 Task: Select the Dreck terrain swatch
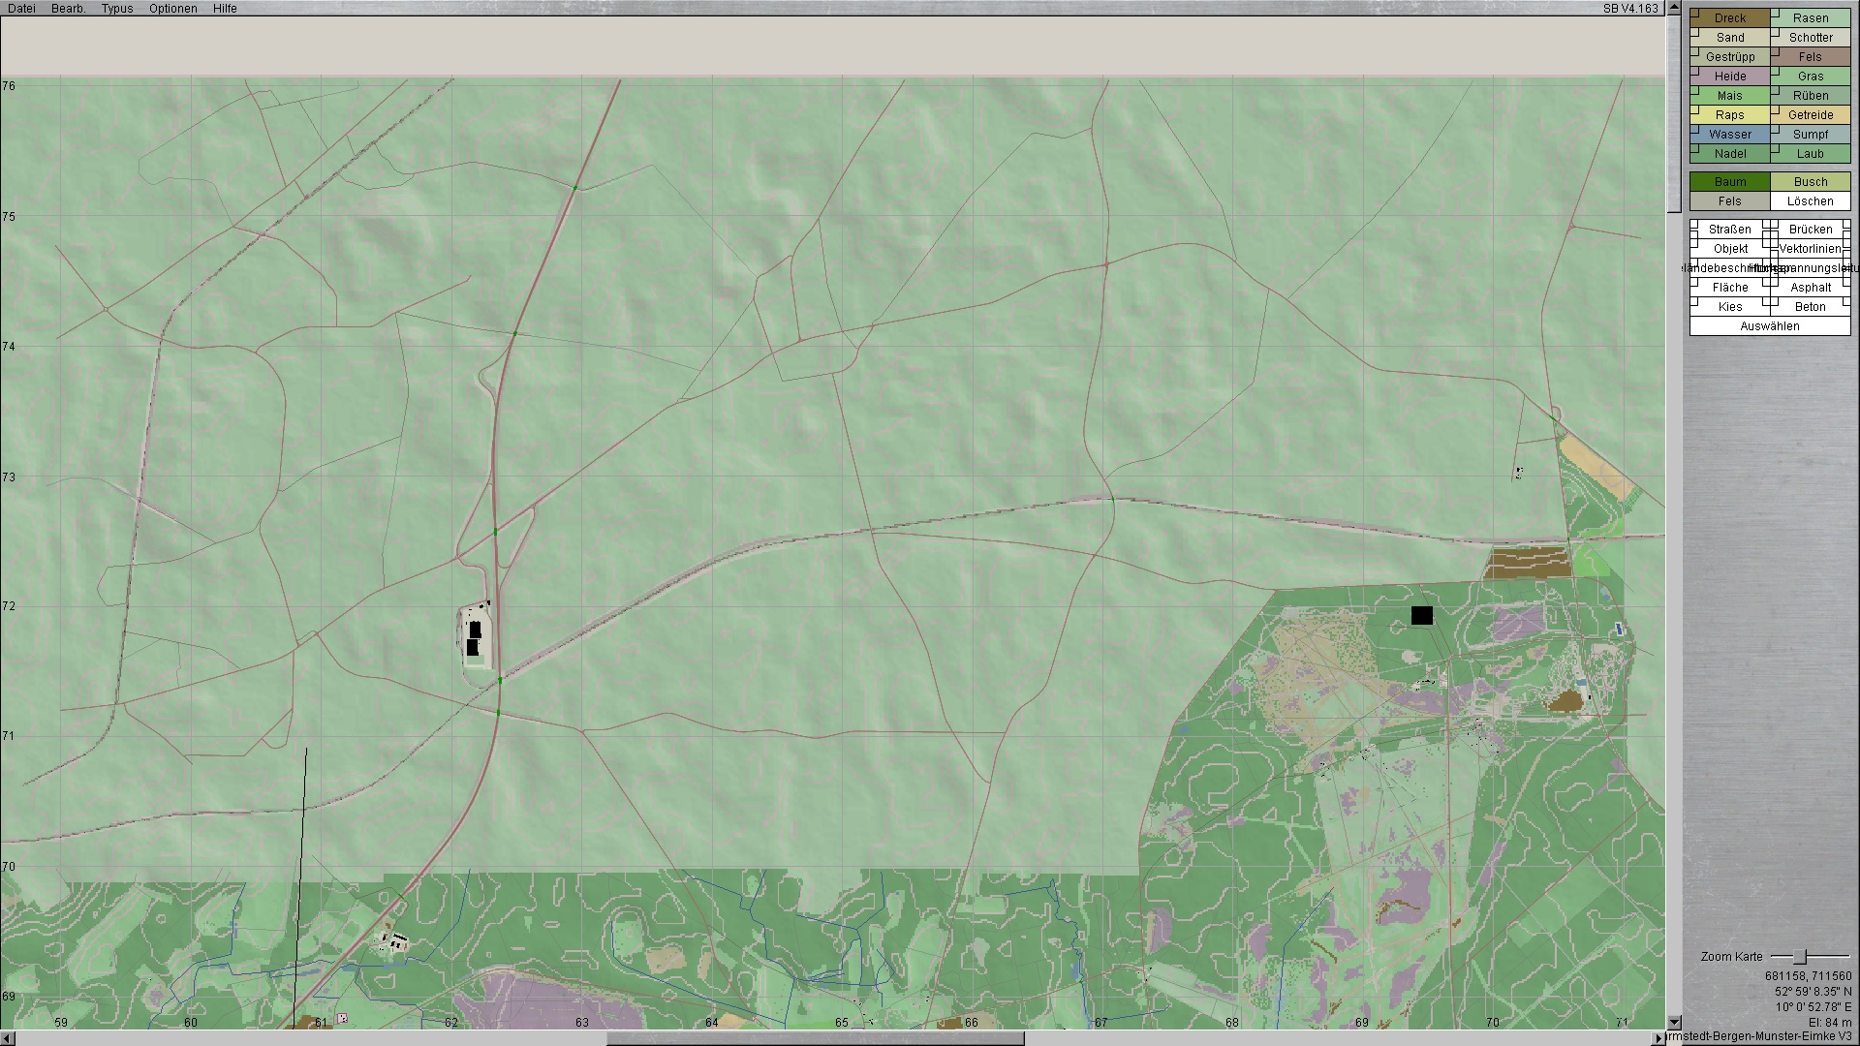(1729, 18)
